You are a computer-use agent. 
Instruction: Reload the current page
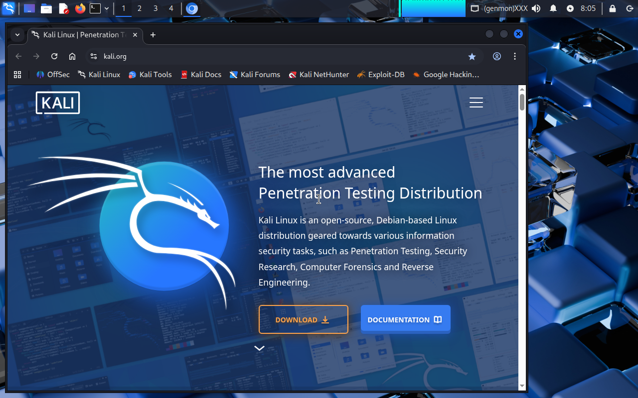[54, 56]
